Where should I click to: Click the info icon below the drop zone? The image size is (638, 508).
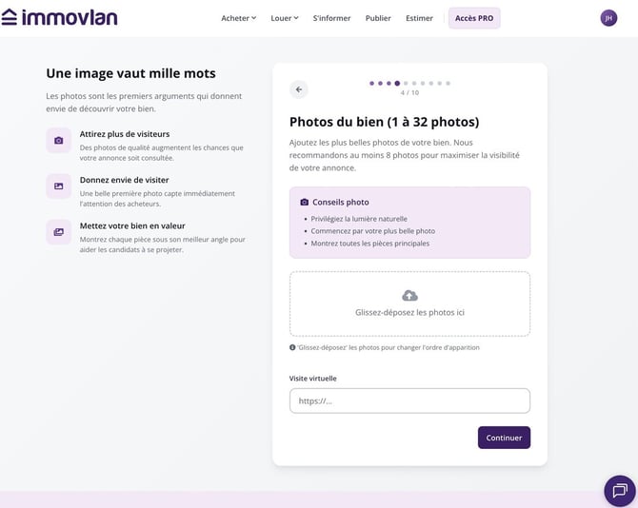tap(292, 347)
